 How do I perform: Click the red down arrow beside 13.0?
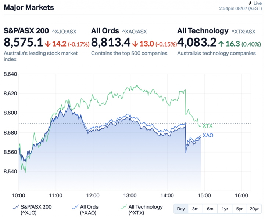[135, 44]
